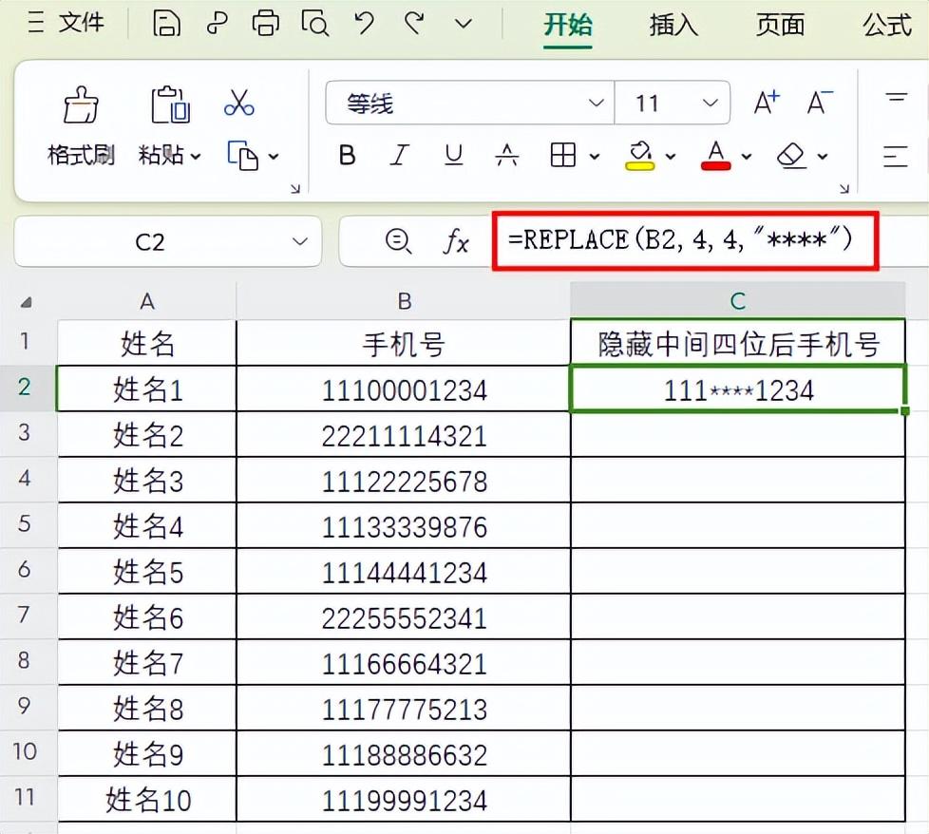This screenshot has height=834, width=929.
Task: Expand the Clear eraser dropdown arrow
Action: (x=823, y=157)
